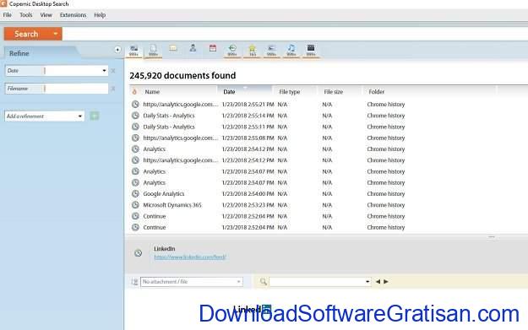Viewport: 528px width, 330px height.
Task: Select the browser History category icon
Action: [232, 51]
